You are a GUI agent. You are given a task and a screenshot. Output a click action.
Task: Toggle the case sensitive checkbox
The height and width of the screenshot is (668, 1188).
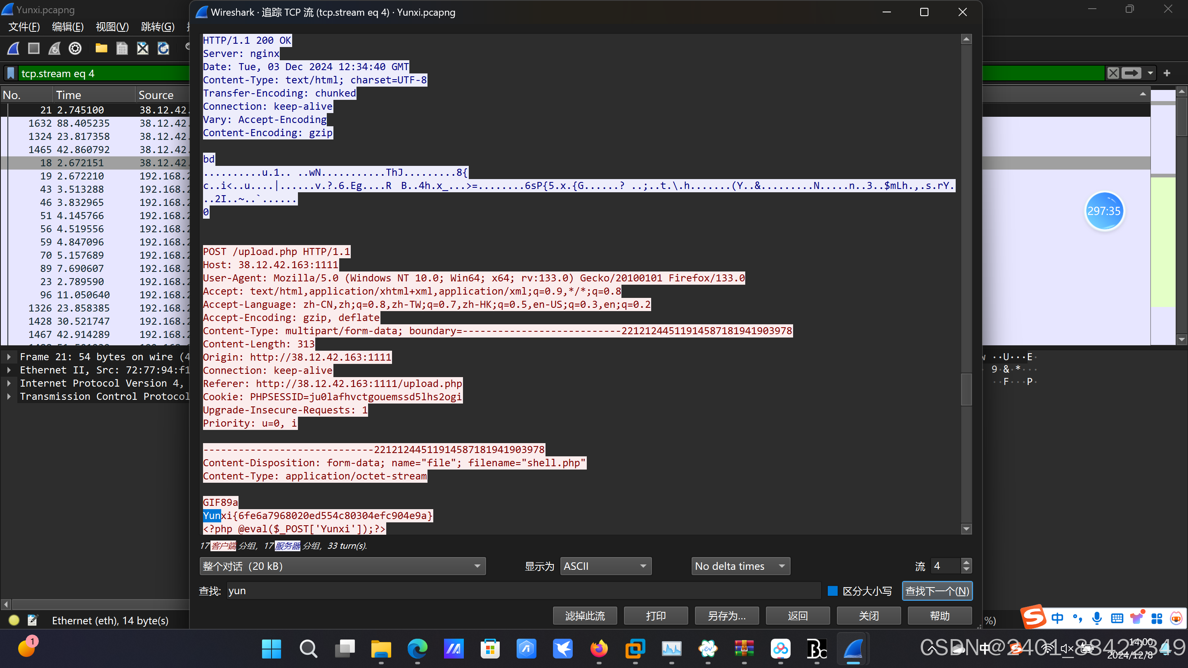[x=832, y=590]
